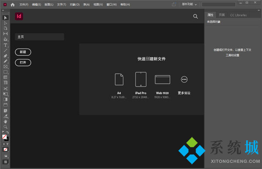Open the 表(A) menu
Image resolution: width=262 pixels, height=169 pixels.
coord(86,4)
